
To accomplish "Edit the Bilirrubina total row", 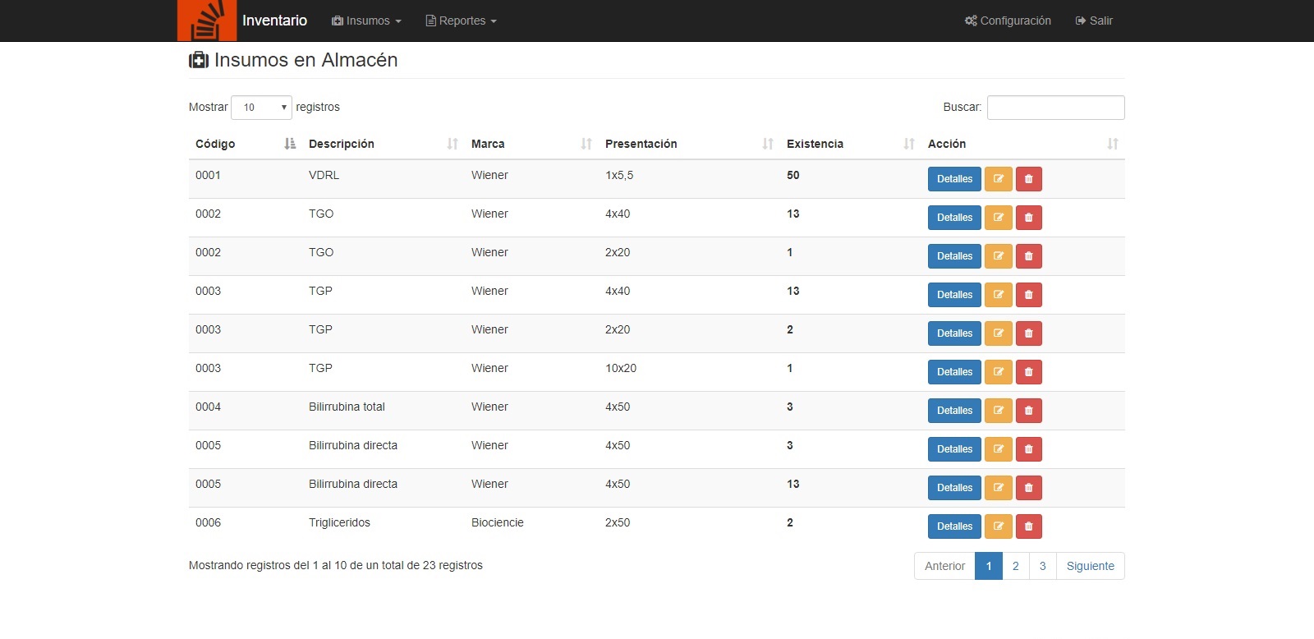I will [x=999, y=411].
